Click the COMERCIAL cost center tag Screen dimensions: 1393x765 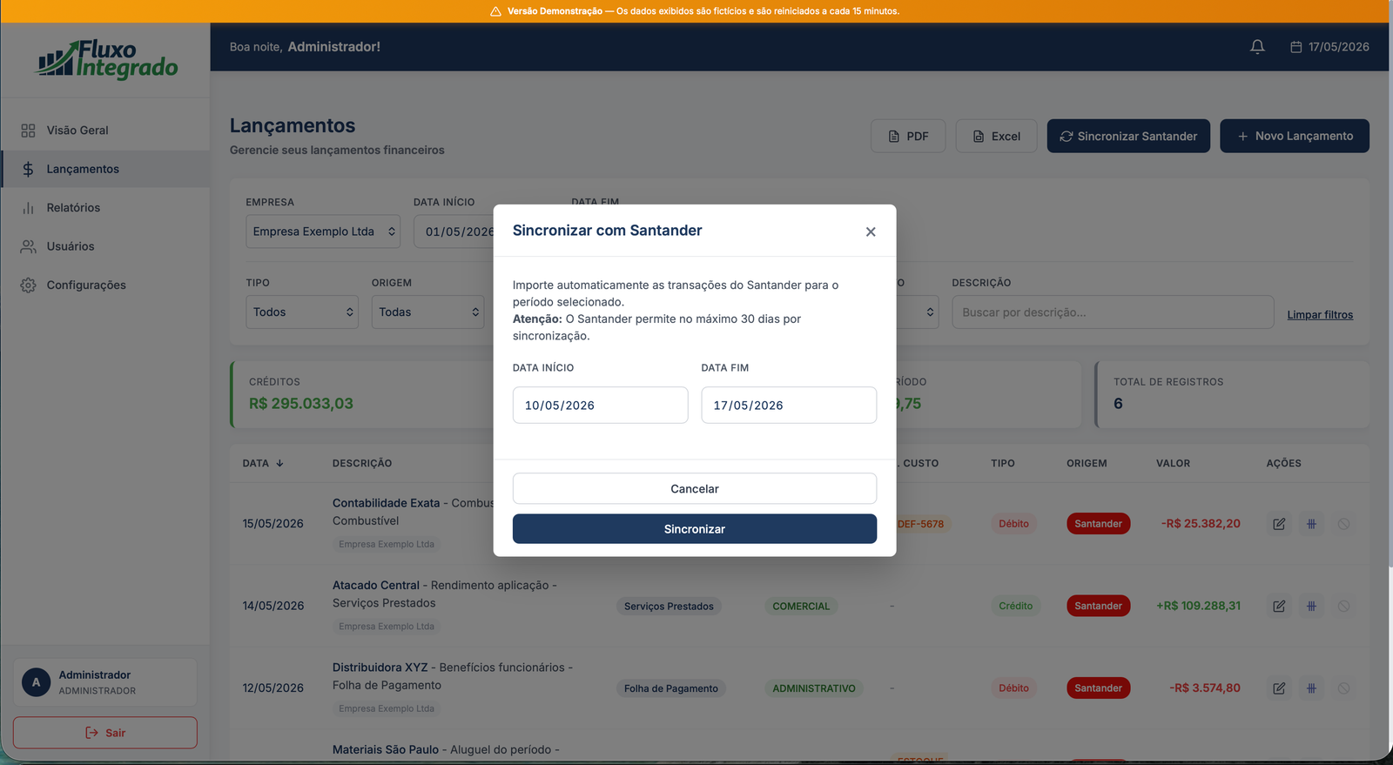pyautogui.click(x=801, y=607)
